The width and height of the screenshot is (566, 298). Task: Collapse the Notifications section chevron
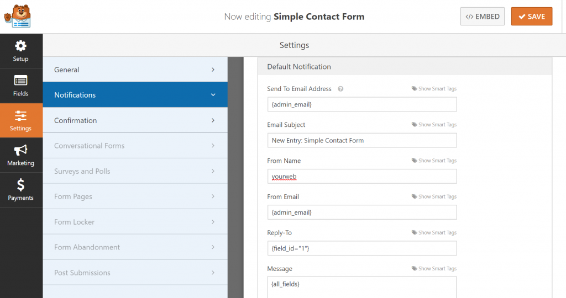pyautogui.click(x=213, y=95)
